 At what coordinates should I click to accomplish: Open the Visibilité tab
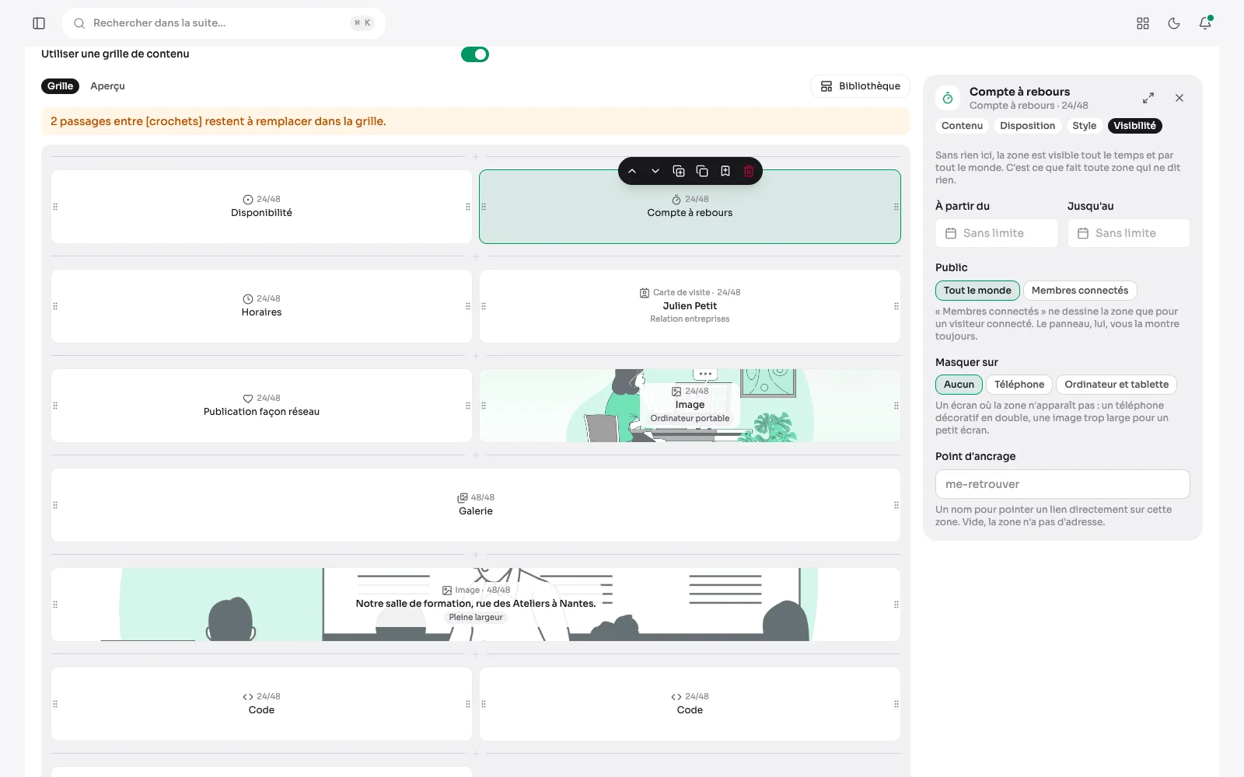[1134, 126]
